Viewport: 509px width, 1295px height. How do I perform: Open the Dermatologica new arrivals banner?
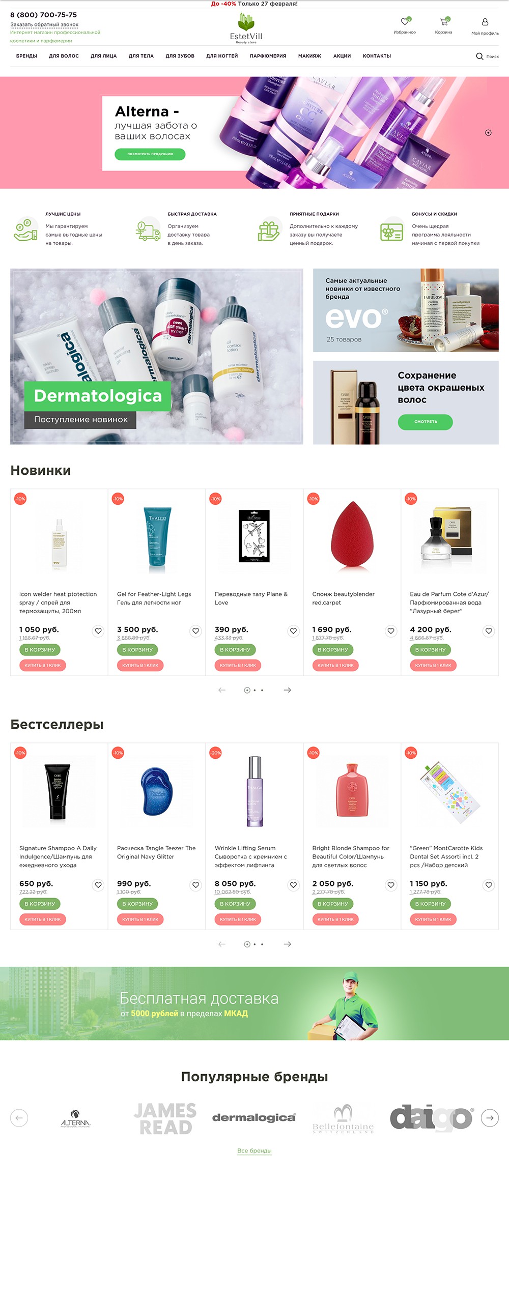click(157, 356)
